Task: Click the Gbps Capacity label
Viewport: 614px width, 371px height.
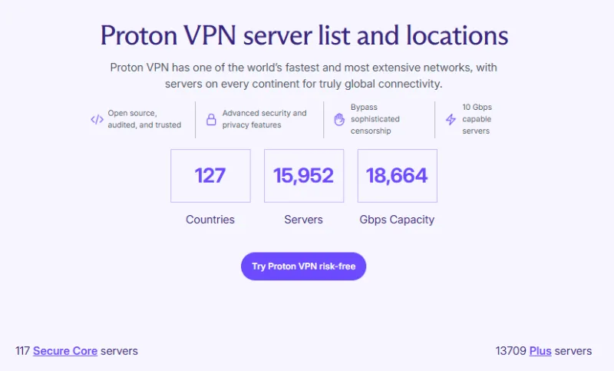Action: point(397,220)
